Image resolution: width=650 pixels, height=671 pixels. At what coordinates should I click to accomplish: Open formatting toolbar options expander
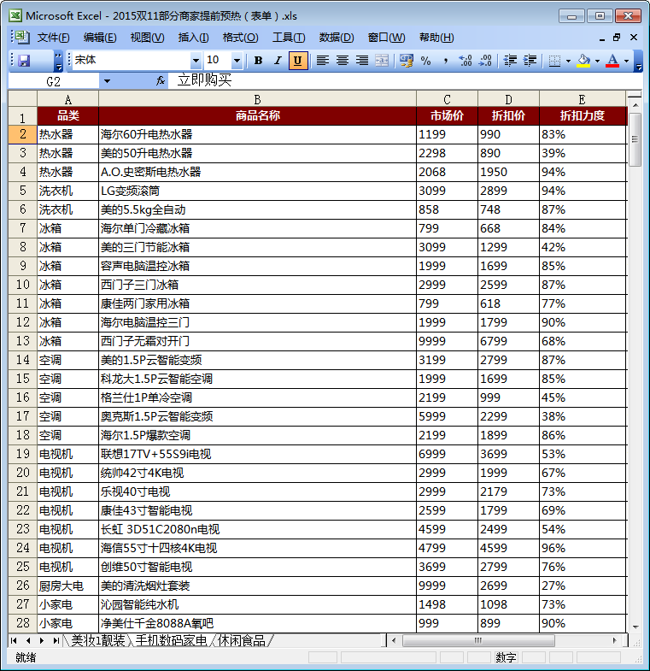point(638,61)
